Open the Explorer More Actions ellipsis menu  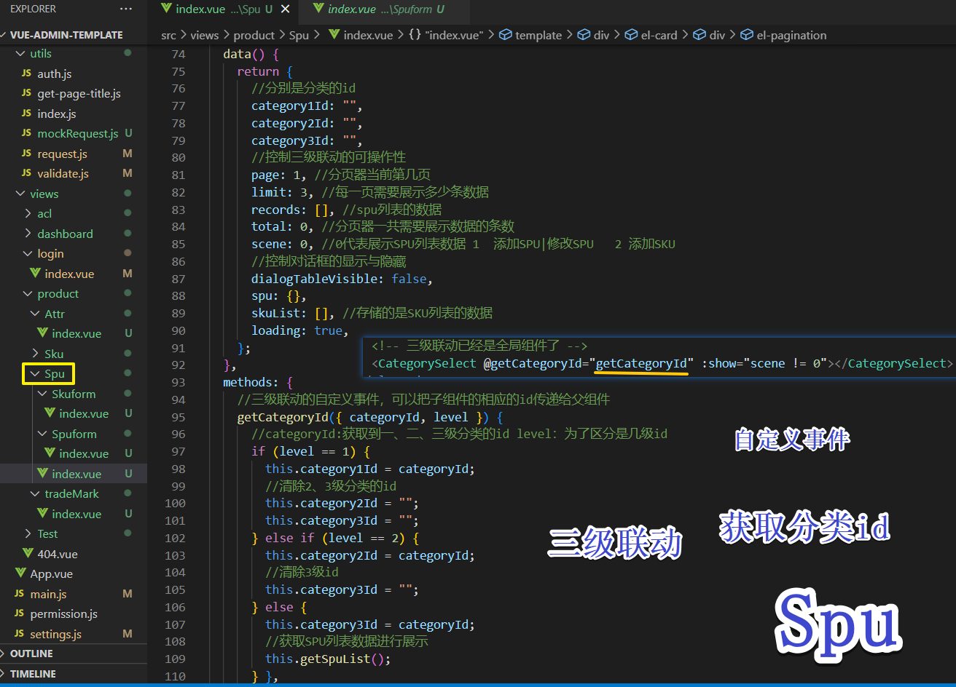125,9
